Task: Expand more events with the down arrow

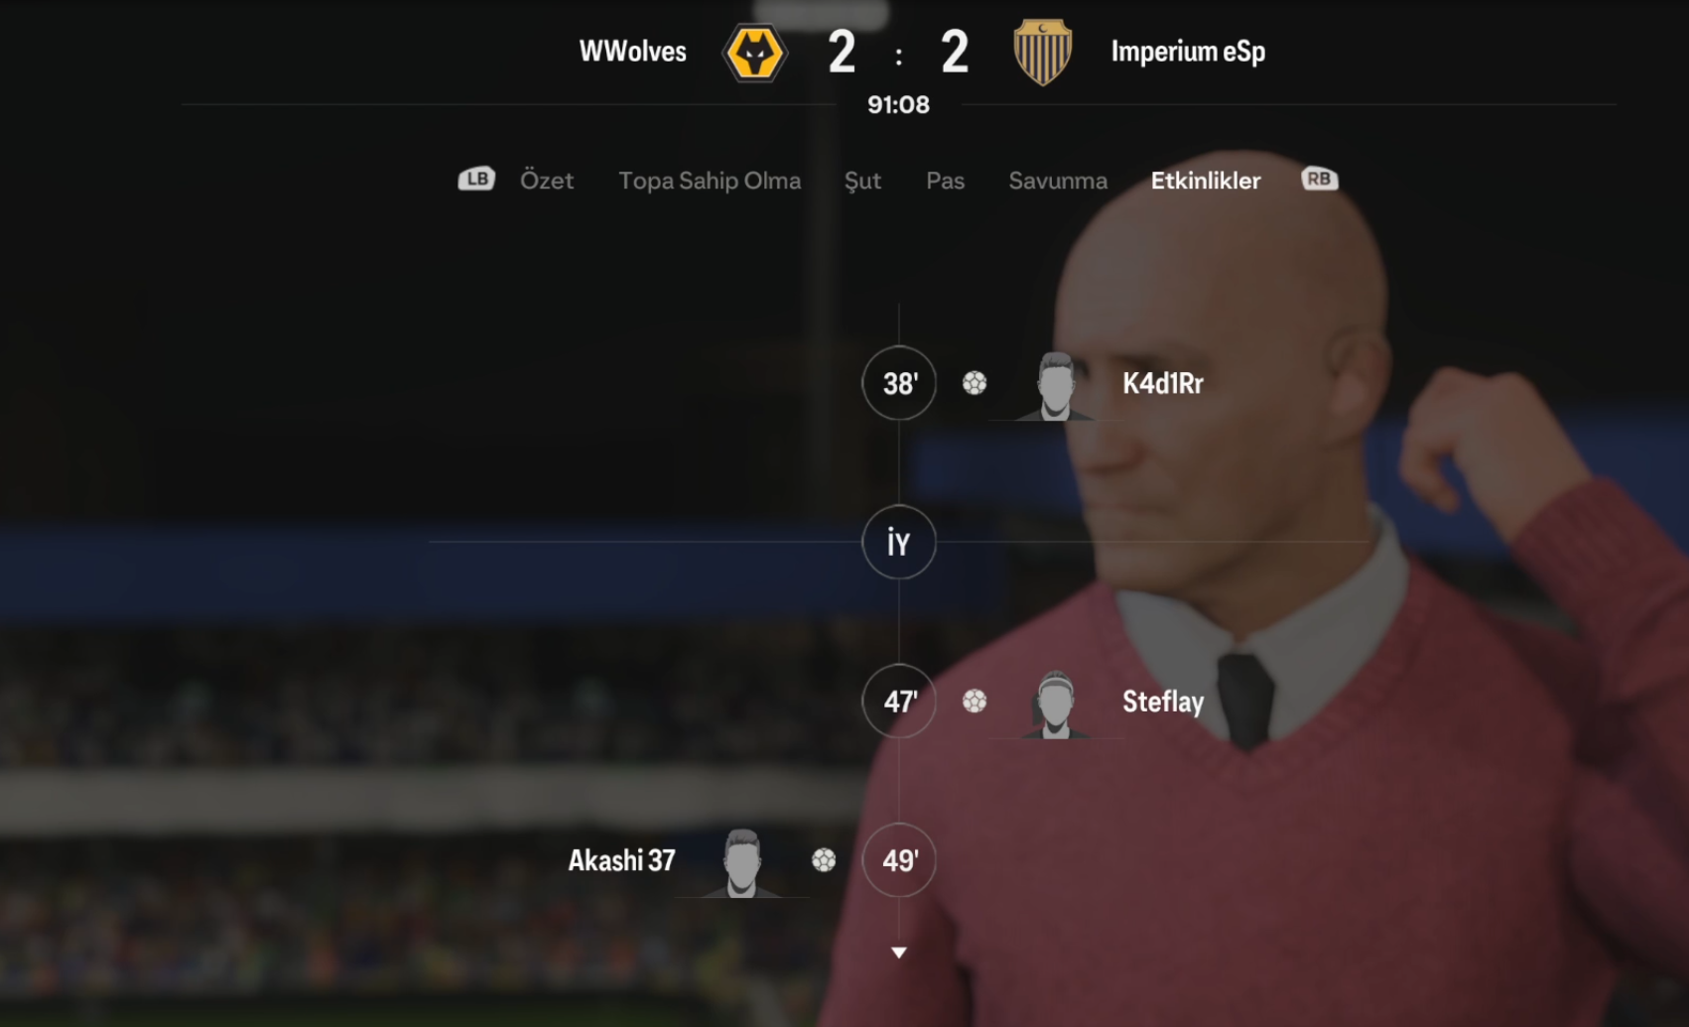Action: (x=899, y=953)
